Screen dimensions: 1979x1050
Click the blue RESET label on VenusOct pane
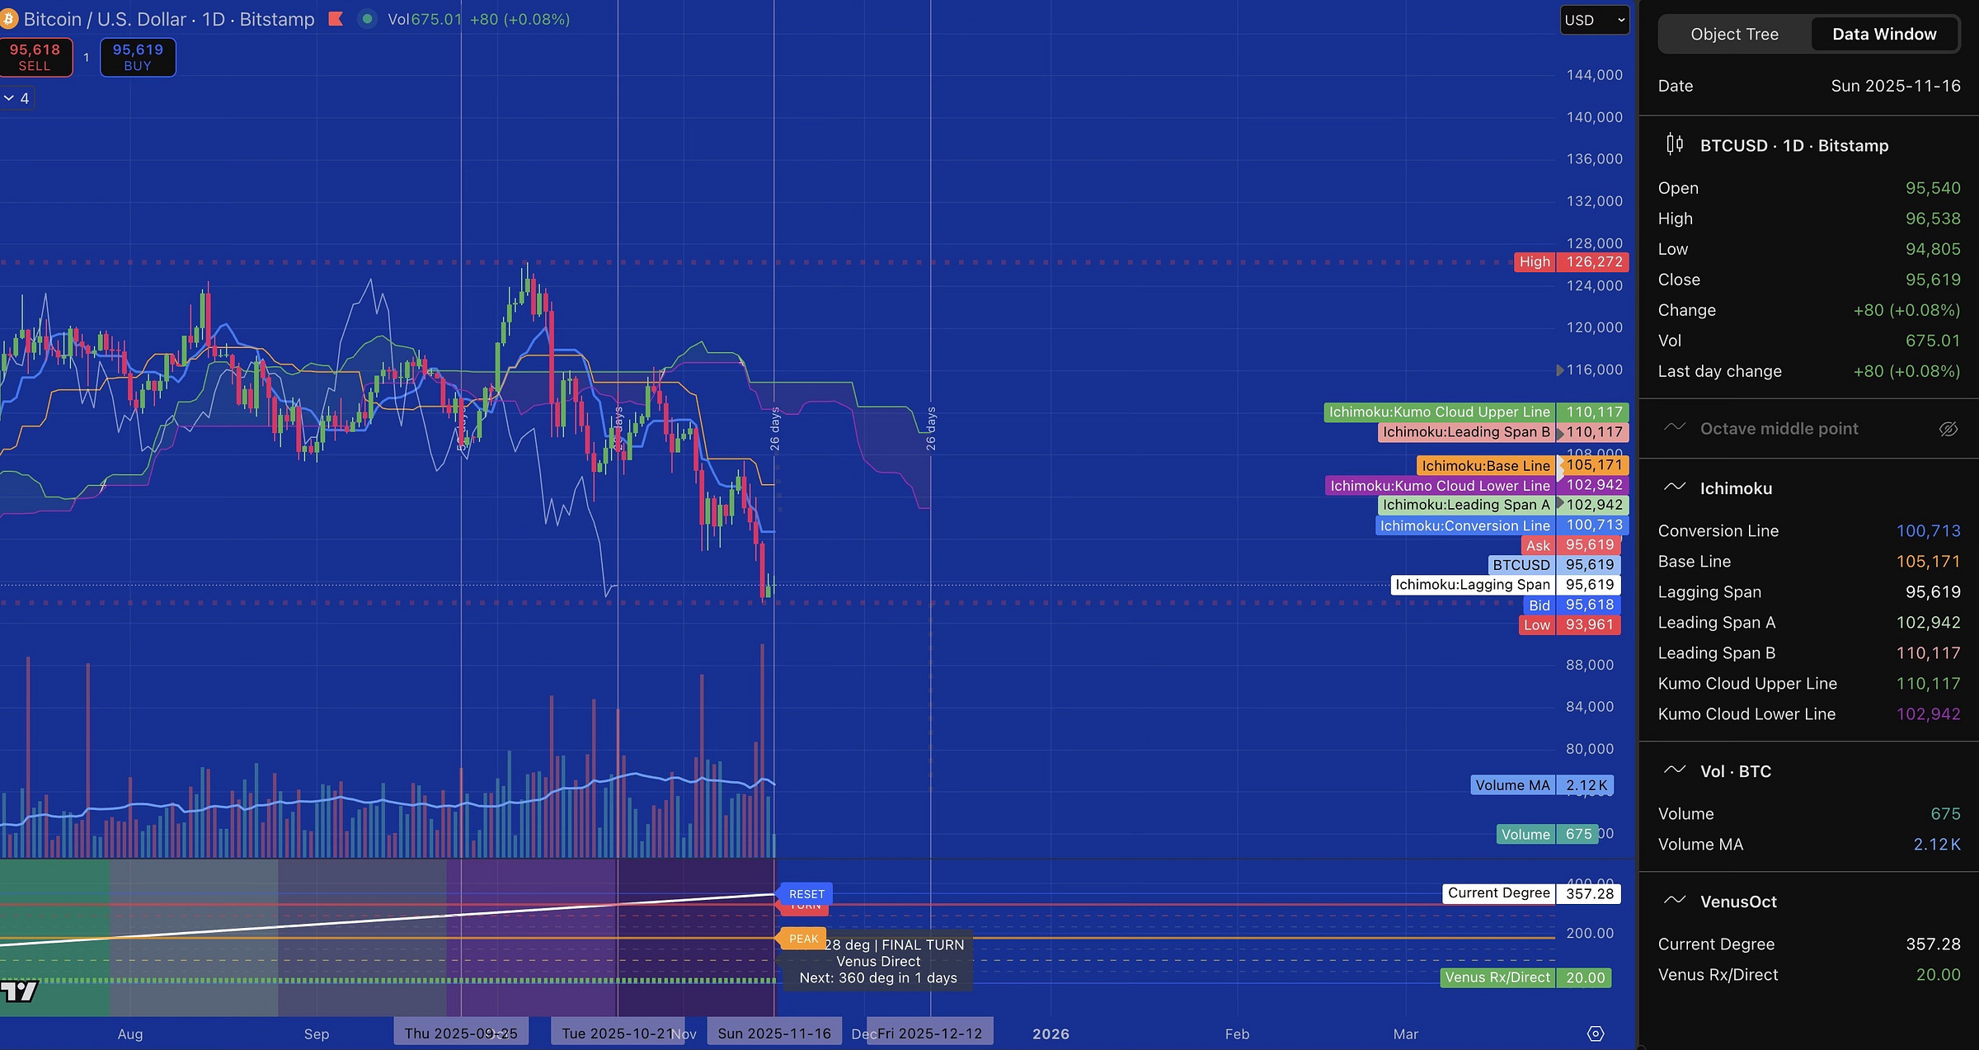pos(806,893)
